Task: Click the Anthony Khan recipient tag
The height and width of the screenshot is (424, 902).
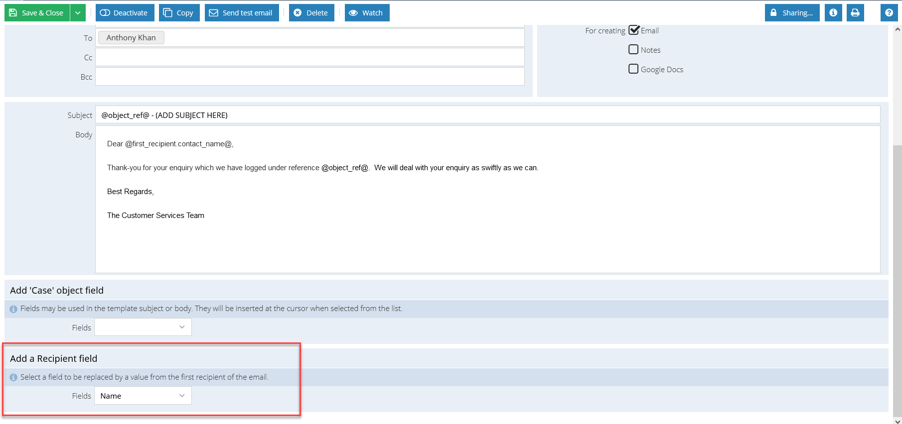Action: tap(131, 38)
